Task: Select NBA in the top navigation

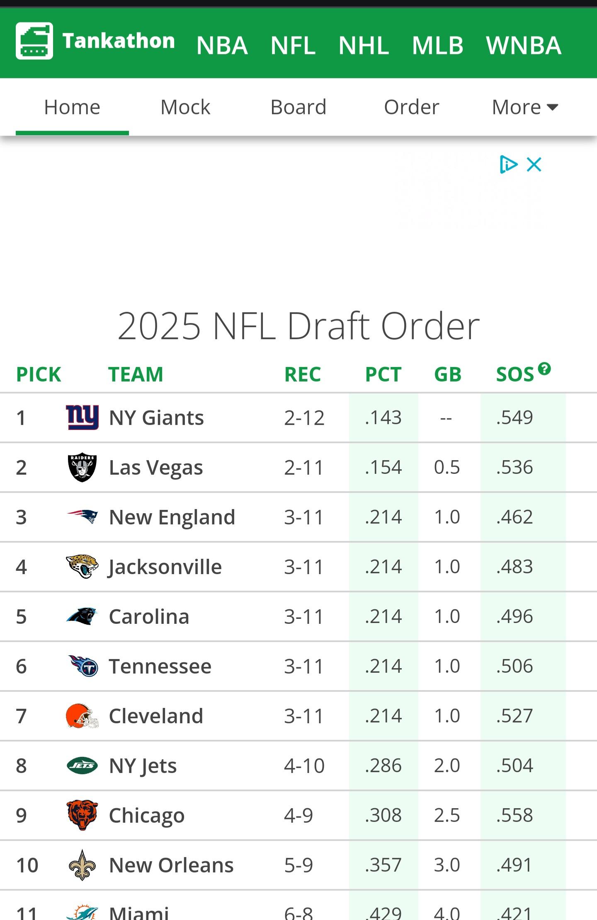Action: click(x=222, y=45)
